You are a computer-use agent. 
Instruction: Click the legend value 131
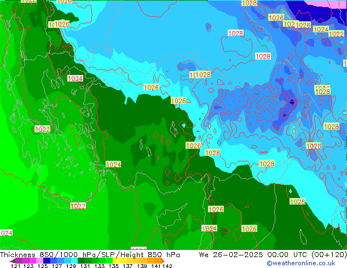85,266
